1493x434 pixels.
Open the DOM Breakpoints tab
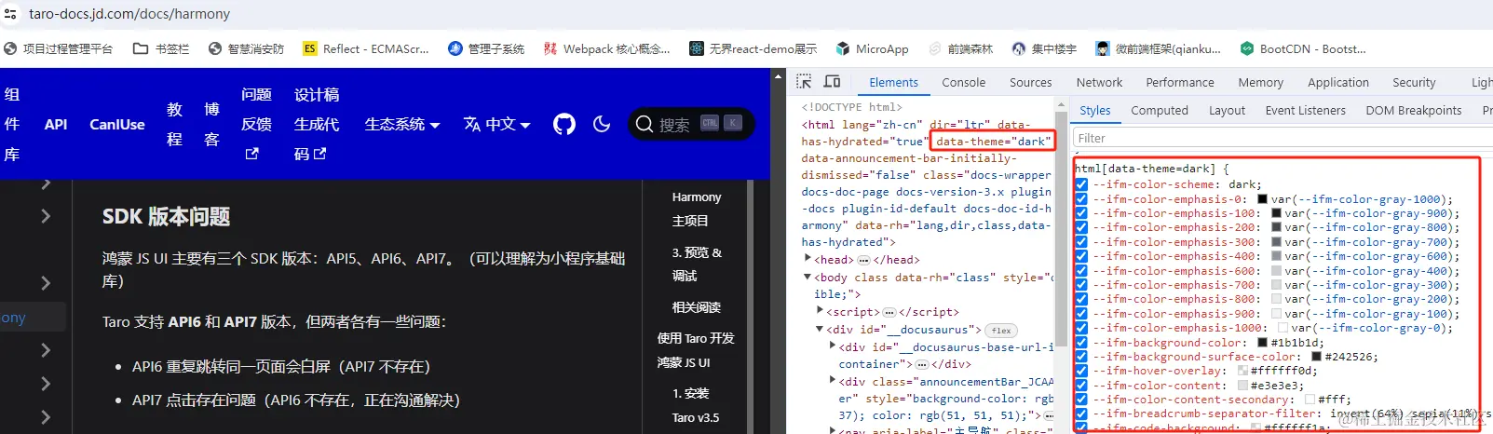click(1413, 110)
